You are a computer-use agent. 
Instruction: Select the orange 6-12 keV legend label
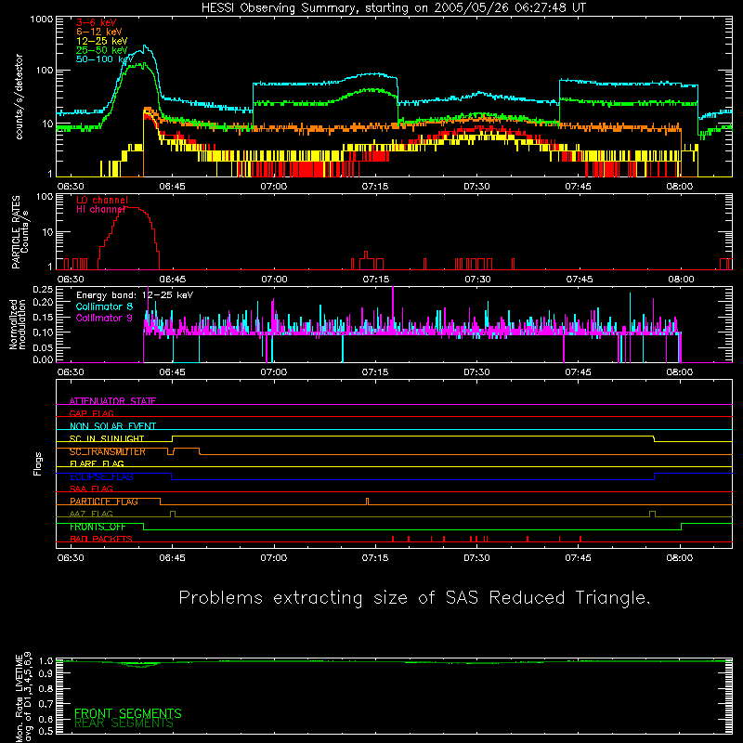(x=99, y=32)
